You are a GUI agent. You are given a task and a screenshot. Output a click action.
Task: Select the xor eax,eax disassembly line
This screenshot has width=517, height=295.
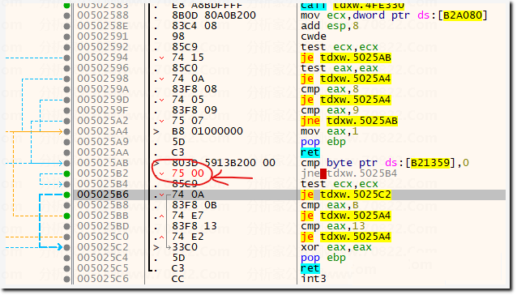pos(336,247)
